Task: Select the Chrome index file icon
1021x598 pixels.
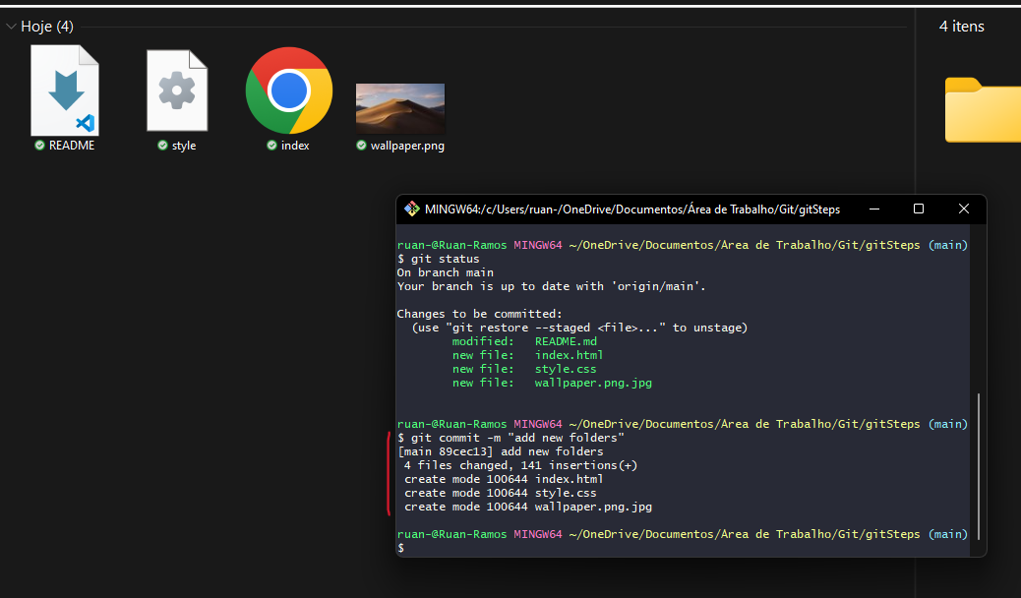Action: point(289,90)
